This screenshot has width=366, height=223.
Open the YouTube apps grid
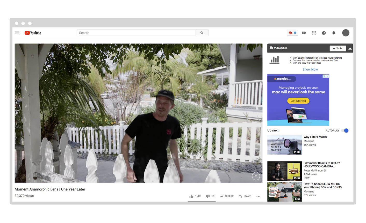[x=314, y=33]
